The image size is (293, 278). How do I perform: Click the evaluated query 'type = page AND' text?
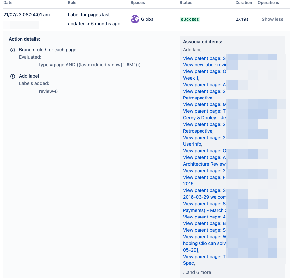tap(90, 65)
